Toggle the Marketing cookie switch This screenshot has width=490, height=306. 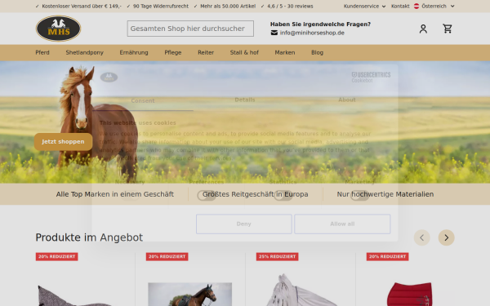tap(359, 196)
